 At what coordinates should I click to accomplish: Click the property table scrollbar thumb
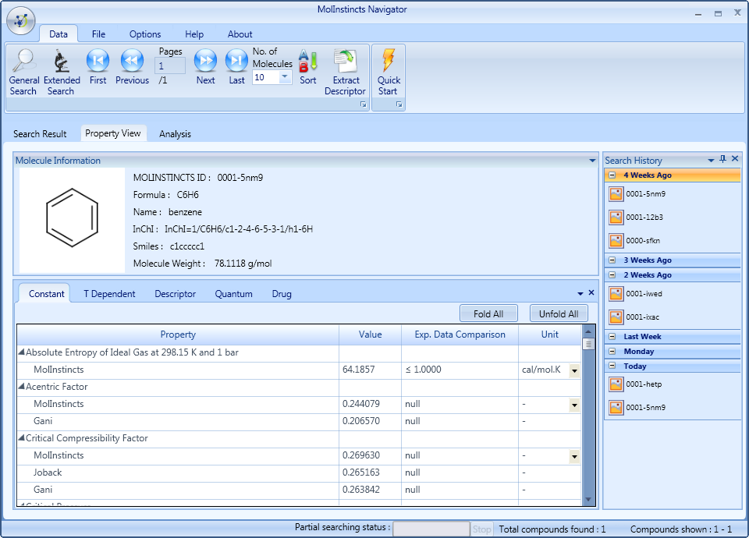(588, 344)
